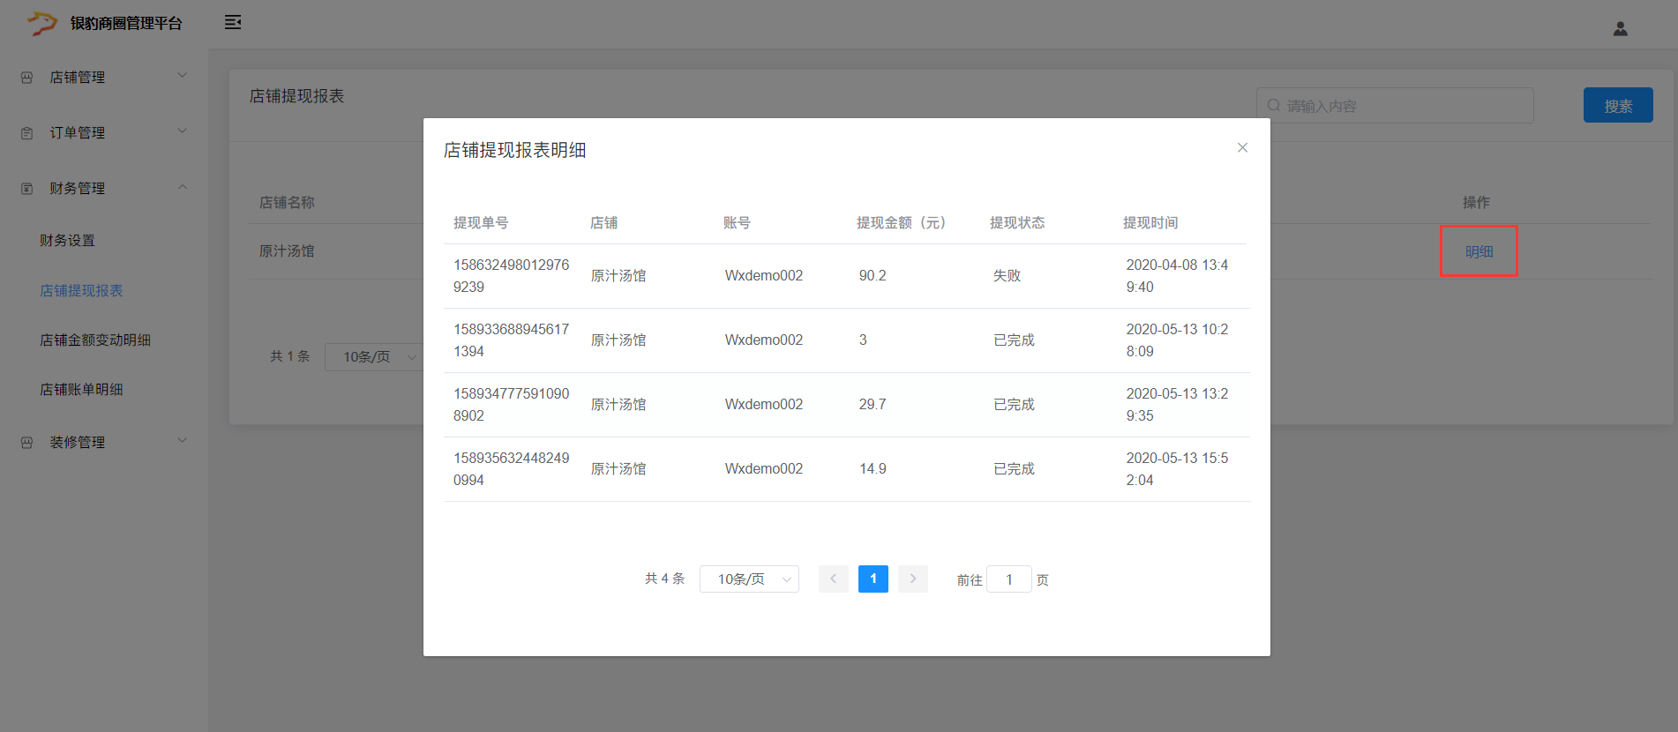Screen dimensions: 1678x732
Task: Collapse the 财务管理 menu chevron
Action: 183,187
